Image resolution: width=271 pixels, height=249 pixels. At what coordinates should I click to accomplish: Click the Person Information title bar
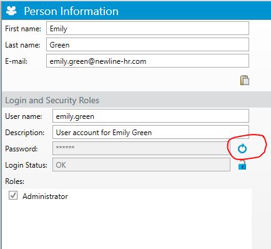coord(136,10)
